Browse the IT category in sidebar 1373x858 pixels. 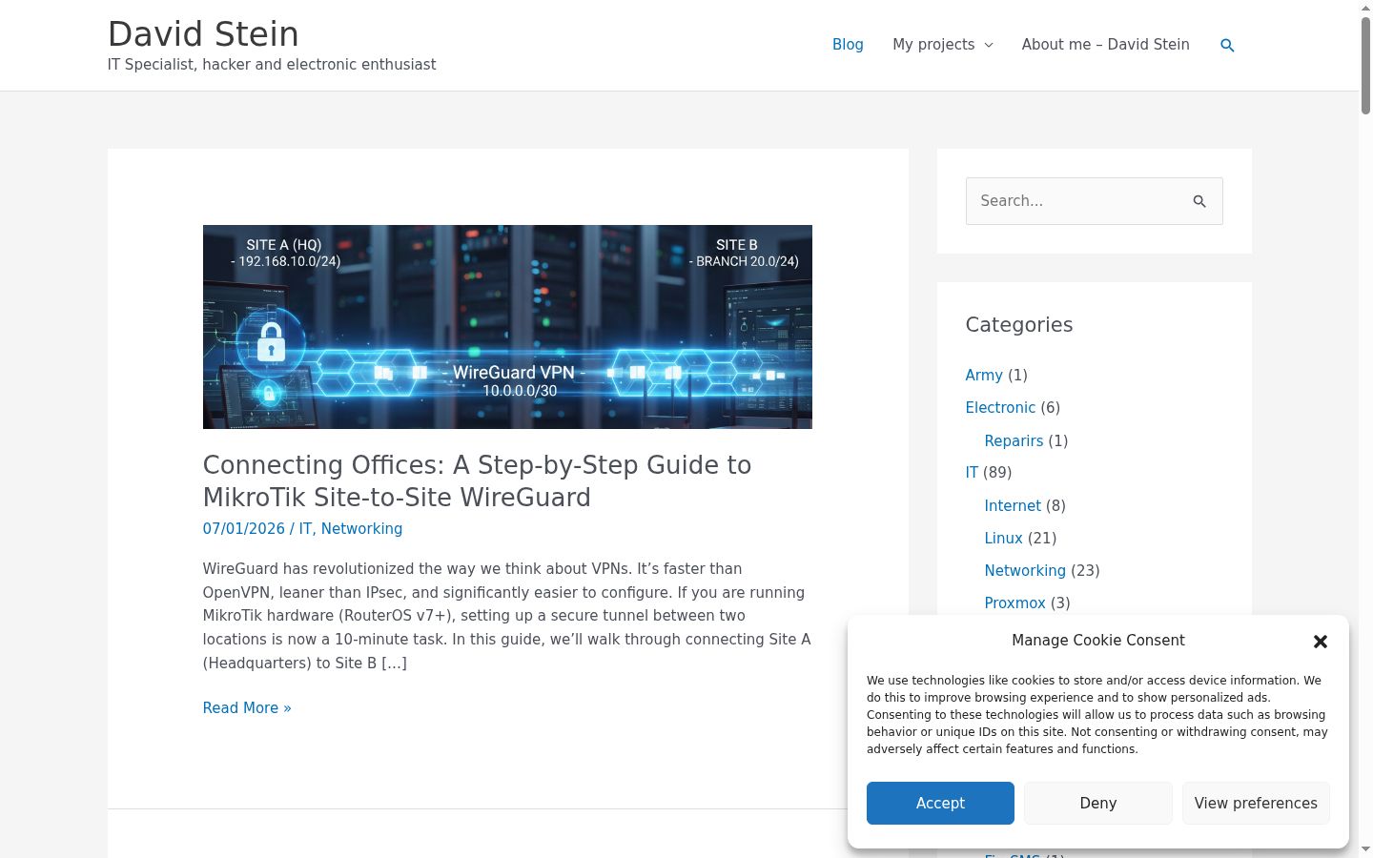[x=972, y=472]
